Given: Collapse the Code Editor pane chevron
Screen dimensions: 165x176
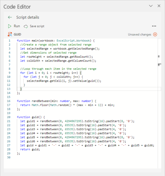Looking at the screenshot, I should (151, 6).
